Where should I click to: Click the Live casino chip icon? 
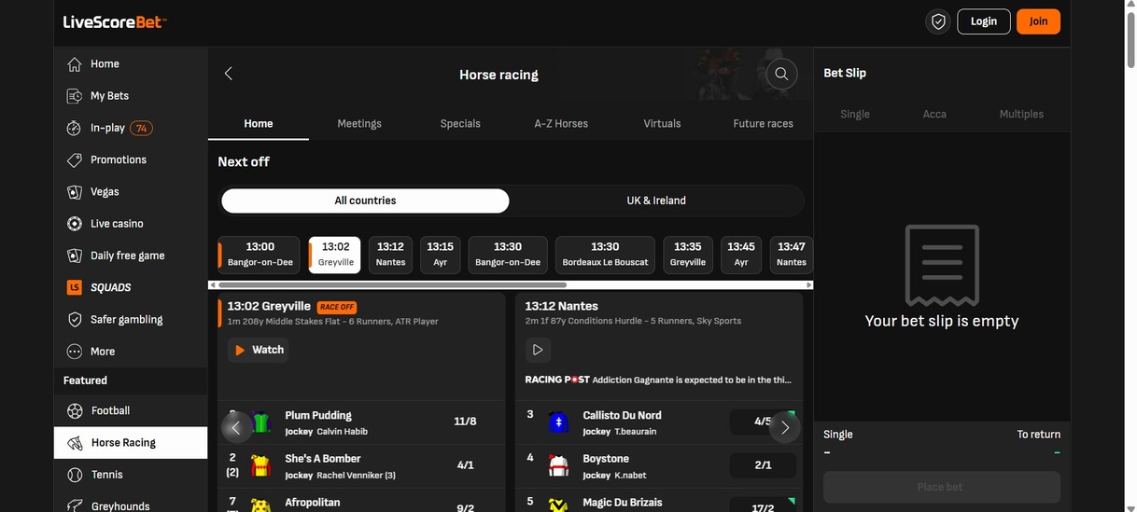coord(75,224)
